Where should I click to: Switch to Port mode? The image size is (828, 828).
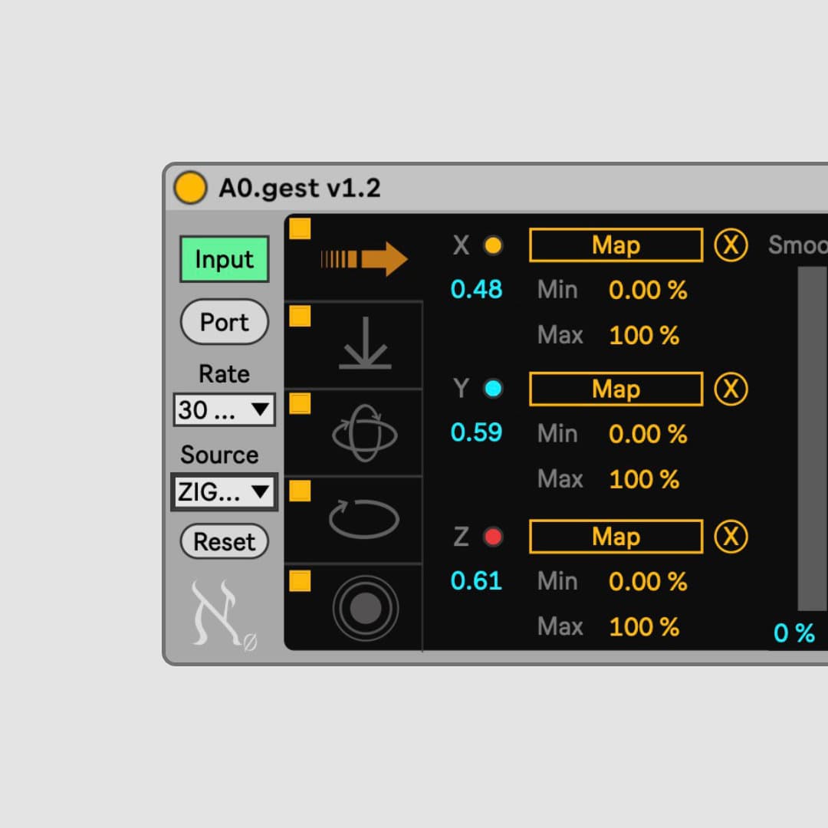coord(223,322)
